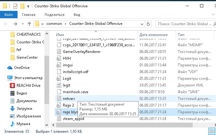Click the OneDrive cloud icon
216x135 pixels.
click(10, 68)
